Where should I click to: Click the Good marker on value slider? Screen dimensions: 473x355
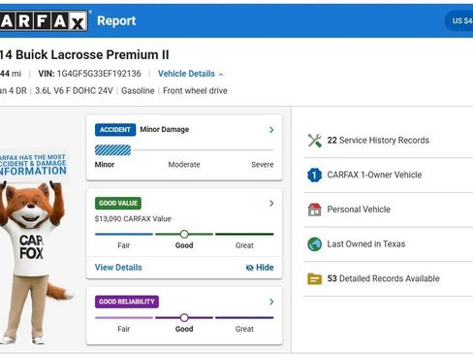pos(184,234)
